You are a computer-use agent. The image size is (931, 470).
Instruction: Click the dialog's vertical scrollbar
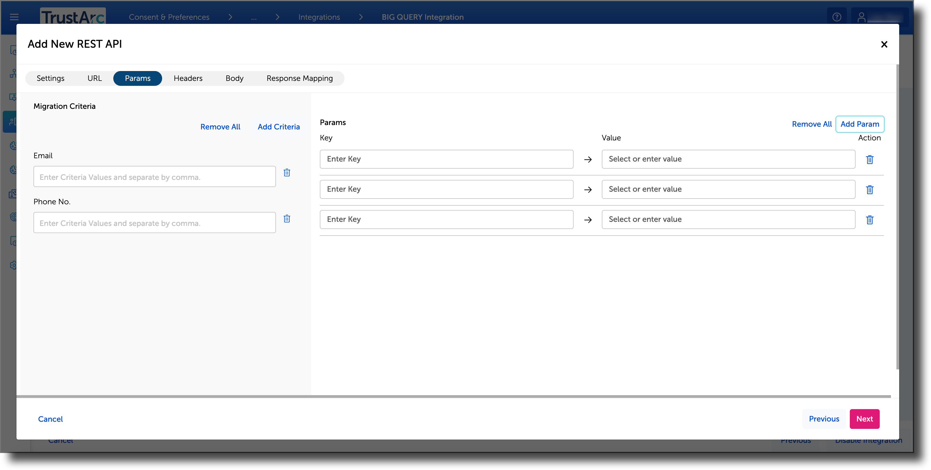click(x=897, y=217)
